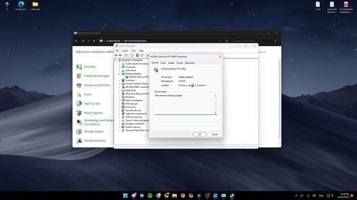
Task: Open the Windows Start button
Action: click(x=126, y=196)
